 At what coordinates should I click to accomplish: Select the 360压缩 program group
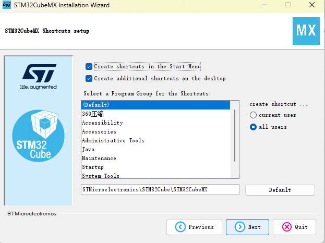[x=155, y=114]
